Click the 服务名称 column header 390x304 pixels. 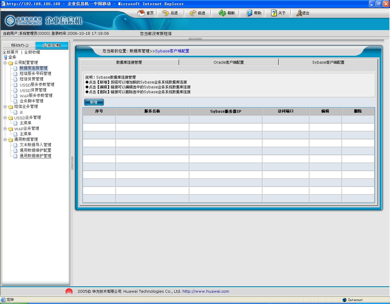(152, 111)
